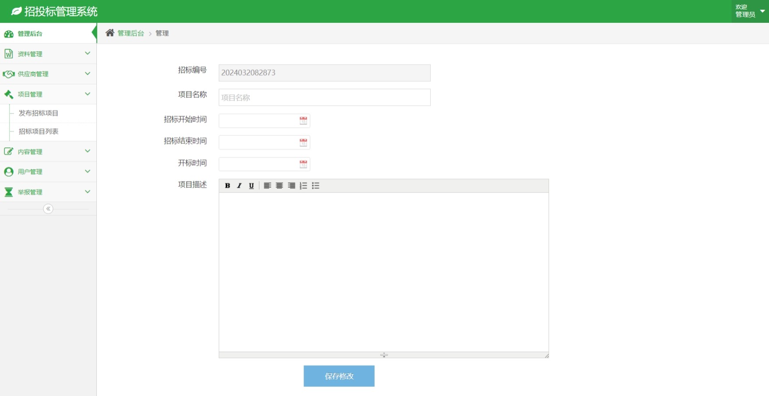
Task: Click the editor corner resize grip
Action: pos(546,356)
